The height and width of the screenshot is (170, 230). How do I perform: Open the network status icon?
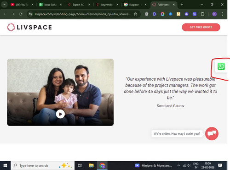pos(184,165)
